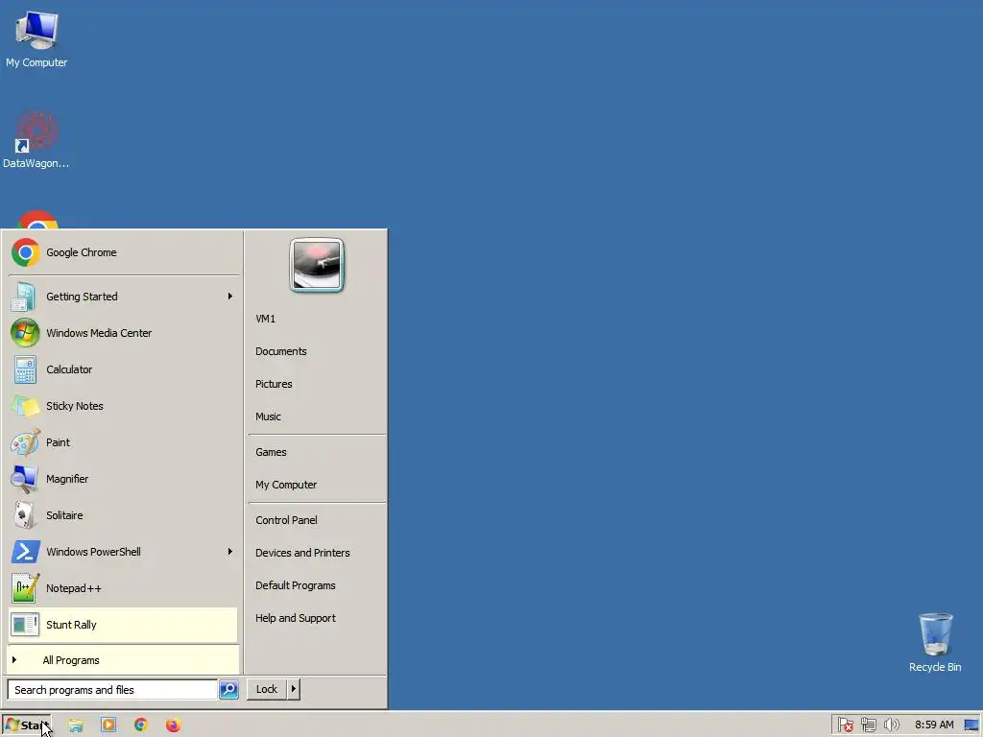
Task: Launch Windows Media Center icon
Action: pyautogui.click(x=24, y=333)
